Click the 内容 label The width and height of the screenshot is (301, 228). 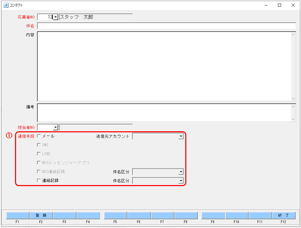coord(30,35)
